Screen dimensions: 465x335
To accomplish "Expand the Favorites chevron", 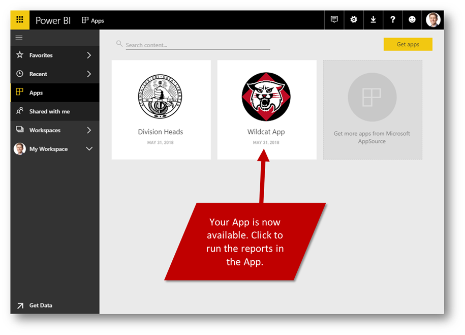I will pos(89,55).
